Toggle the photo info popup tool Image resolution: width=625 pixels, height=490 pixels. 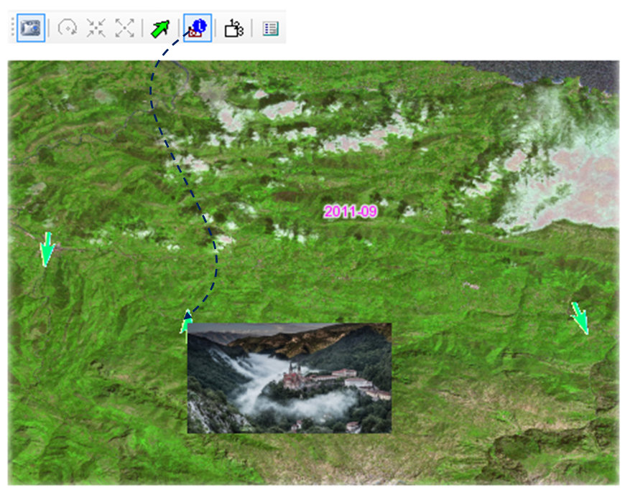point(197,28)
